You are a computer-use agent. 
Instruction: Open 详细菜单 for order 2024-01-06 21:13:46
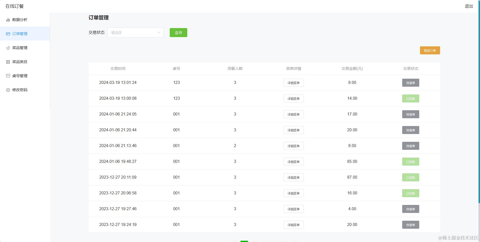pos(293,146)
